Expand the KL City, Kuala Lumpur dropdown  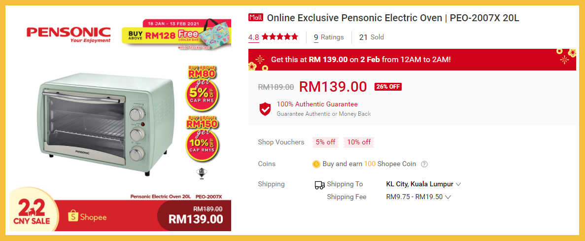pos(458,184)
